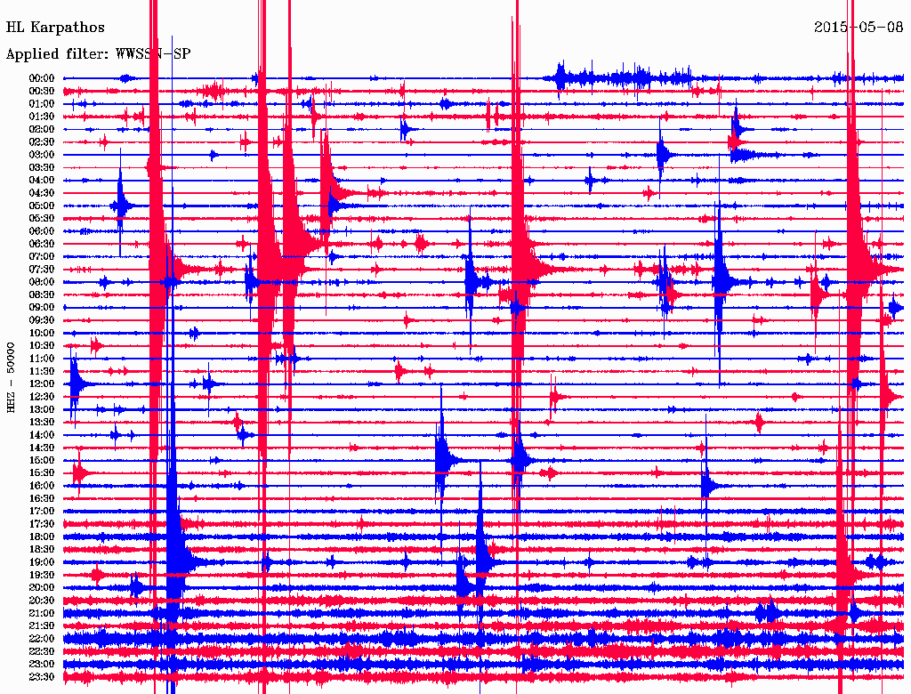Select the 14:00 time label
Viewport: 911px width, 694px height.
[42, 435]
